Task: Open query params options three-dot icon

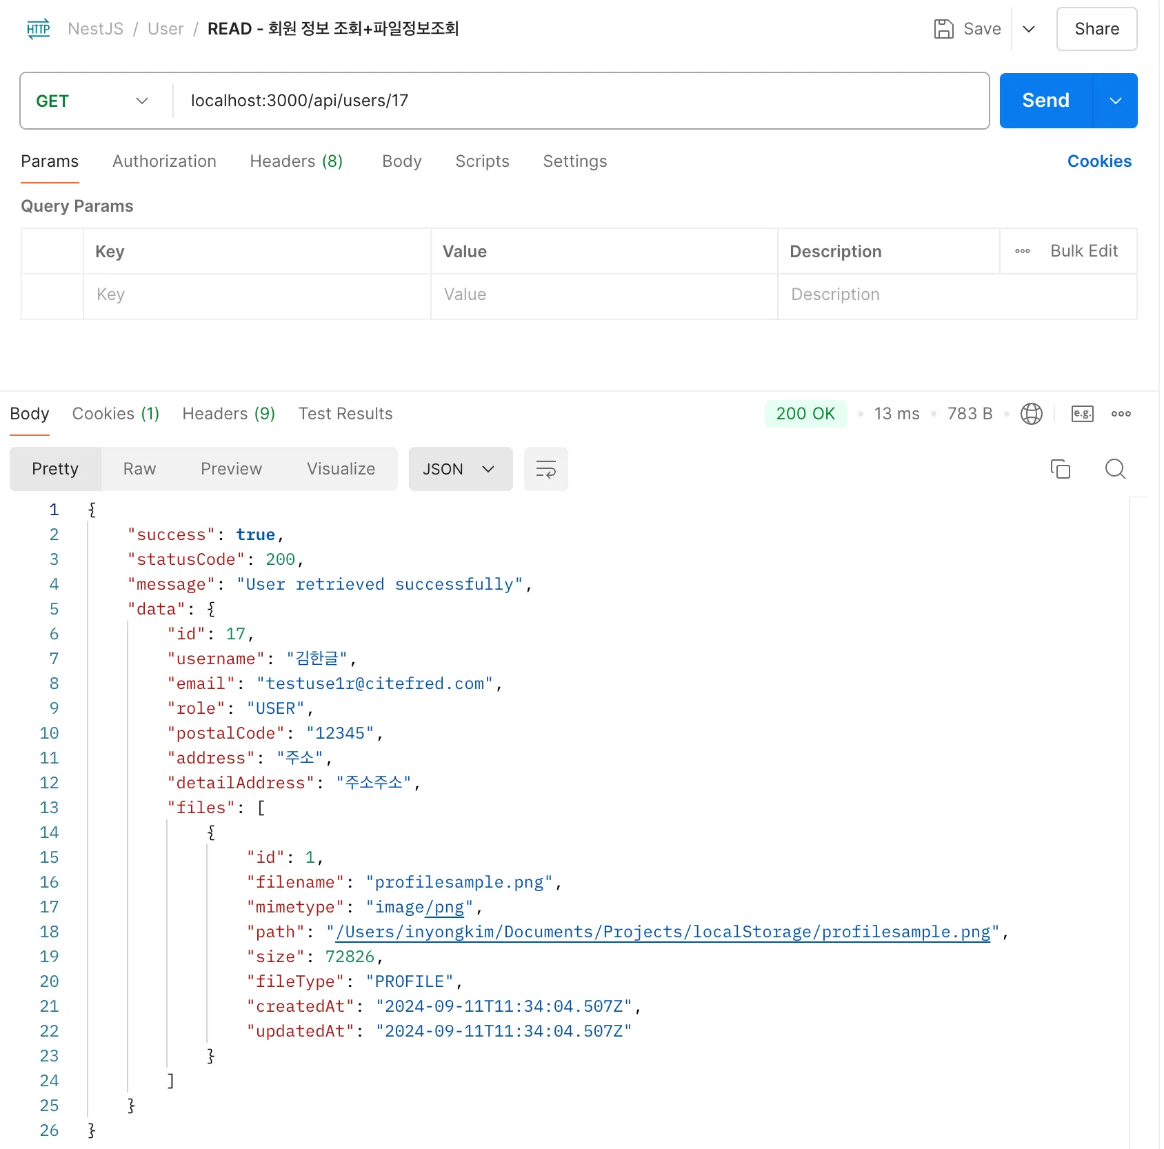Action: 1022,251
